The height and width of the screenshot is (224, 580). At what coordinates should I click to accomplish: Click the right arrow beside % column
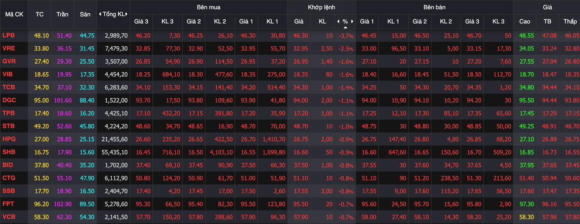tap(352, 21)
